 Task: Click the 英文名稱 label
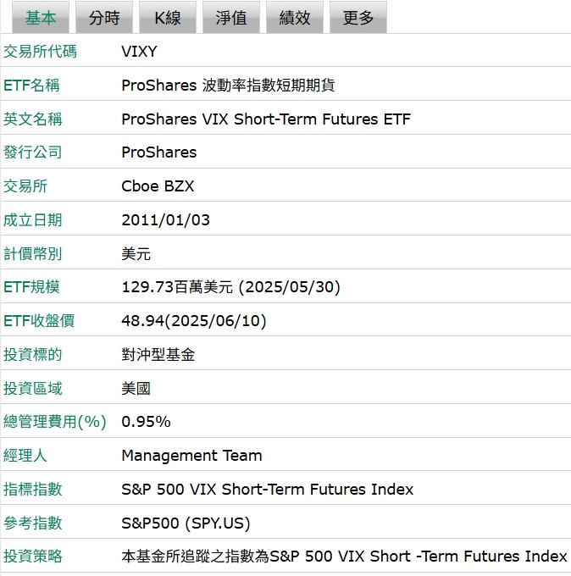pos(33,119)
